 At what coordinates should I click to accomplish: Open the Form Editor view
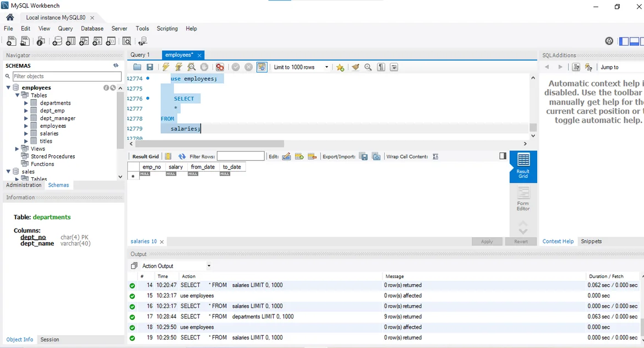[x=523, y=198]
